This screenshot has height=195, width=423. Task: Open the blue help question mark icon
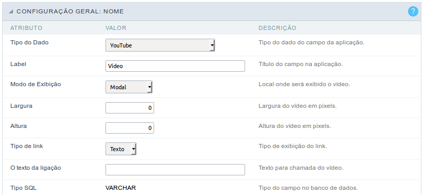413,11
